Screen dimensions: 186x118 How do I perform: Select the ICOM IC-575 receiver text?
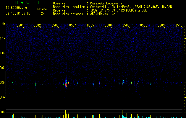[100, 10]
